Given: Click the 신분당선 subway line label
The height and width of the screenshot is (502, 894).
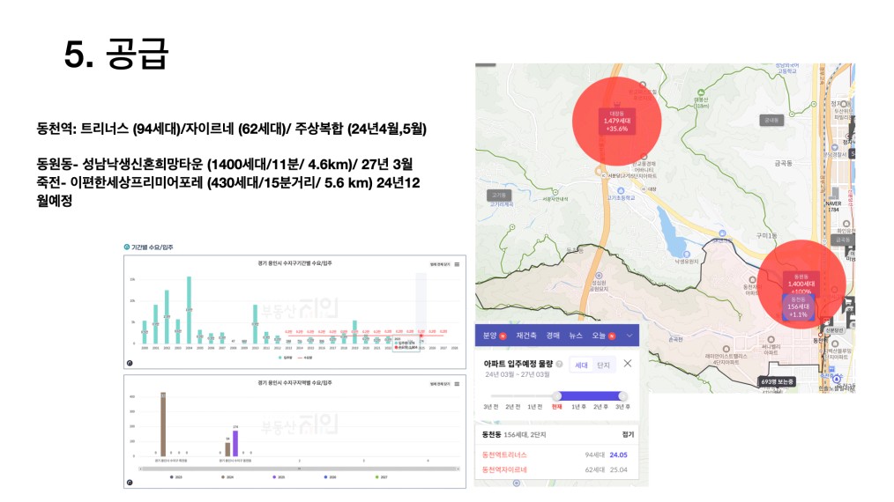Looking at the screenshot, I should click(833, 330).
